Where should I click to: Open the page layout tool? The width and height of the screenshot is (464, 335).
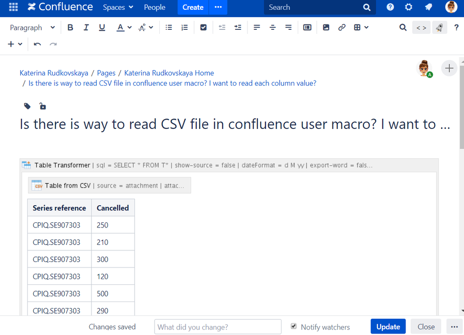(307, 27)
